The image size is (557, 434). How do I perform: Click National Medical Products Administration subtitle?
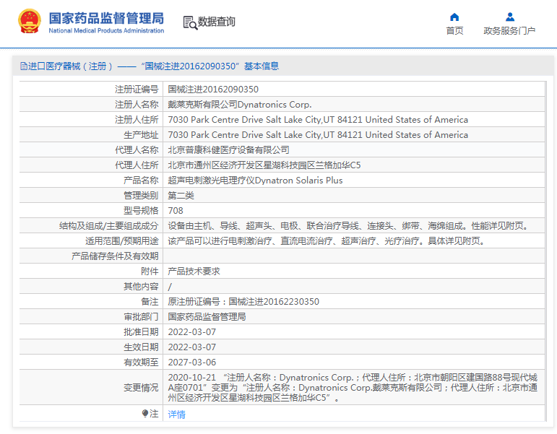106,30
